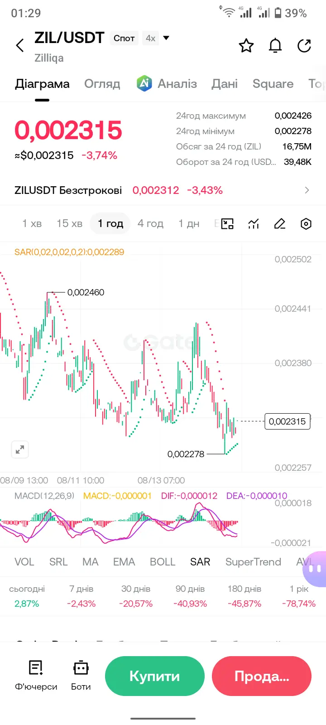Toggle the VOL indicator
The width and height of the screenshot is (326, 725).
[24, 562]
